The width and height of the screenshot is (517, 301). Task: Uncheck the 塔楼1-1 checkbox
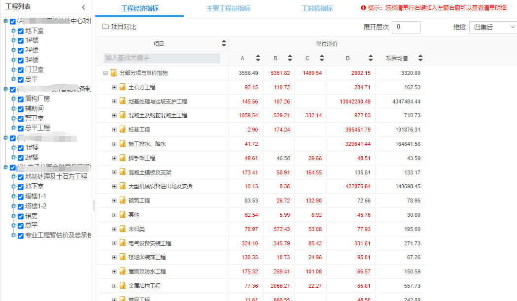click(20, 197)
